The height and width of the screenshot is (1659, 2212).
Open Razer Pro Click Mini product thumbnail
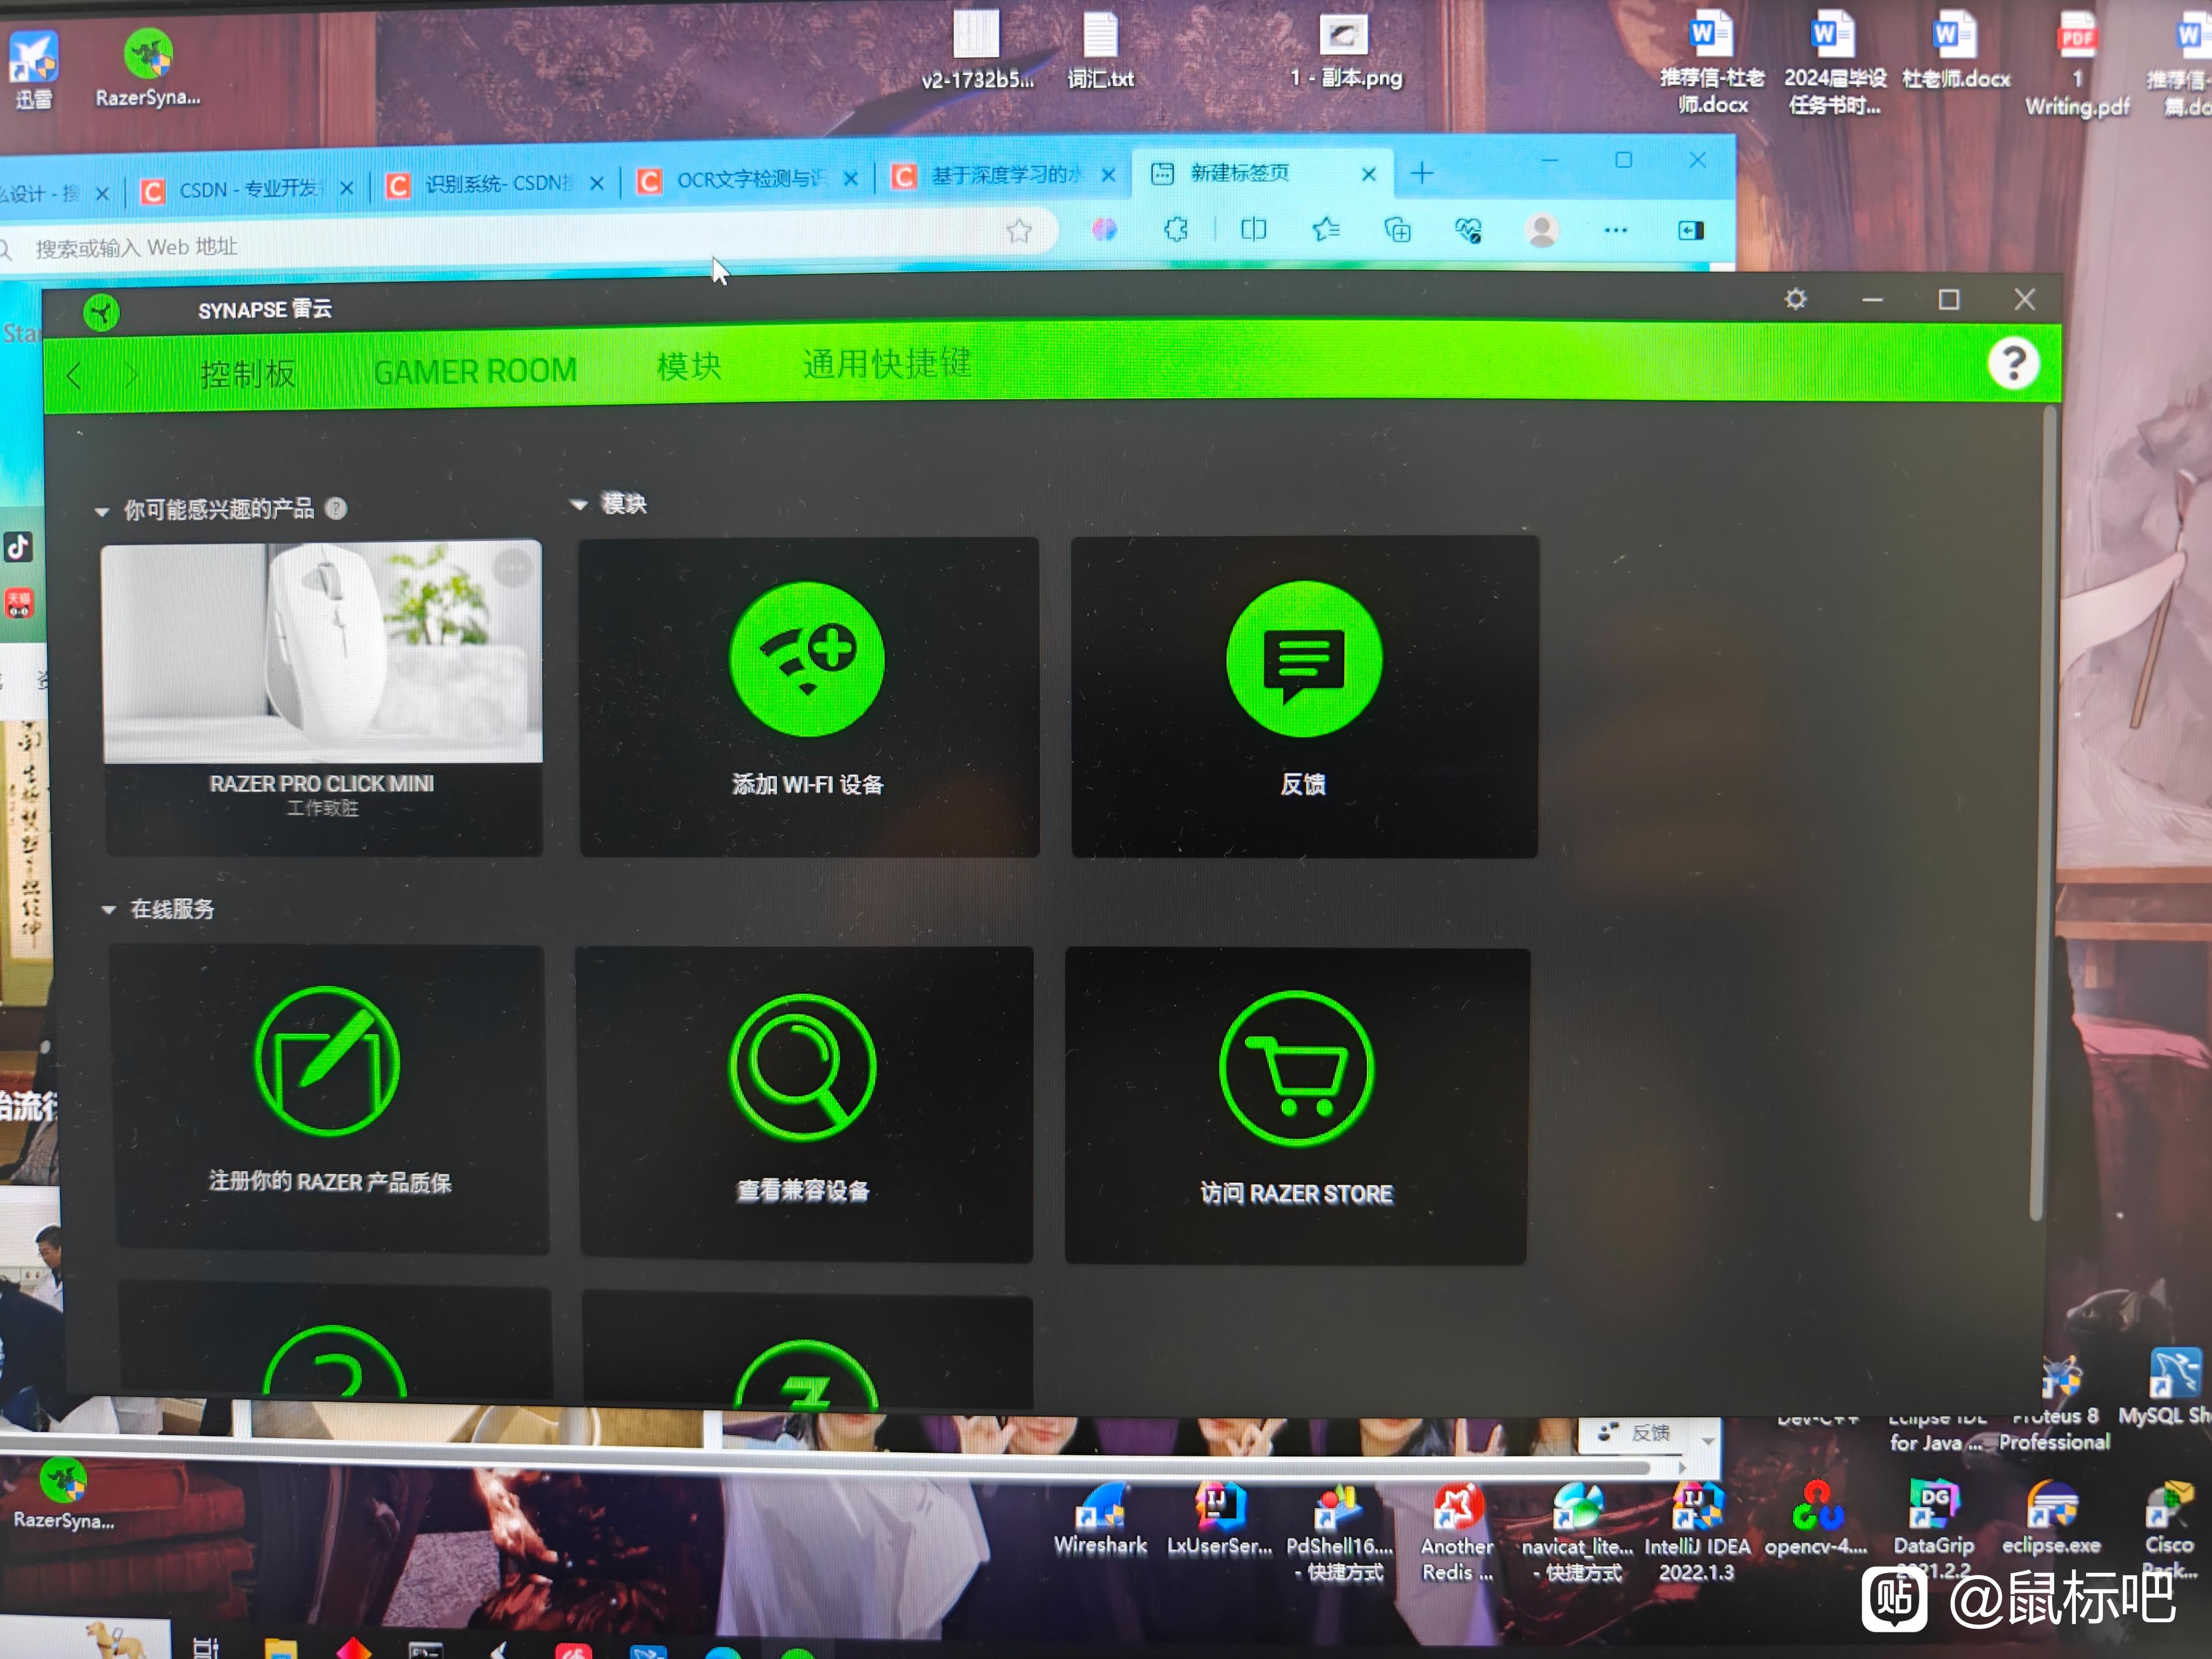click(x=322, y=652)
